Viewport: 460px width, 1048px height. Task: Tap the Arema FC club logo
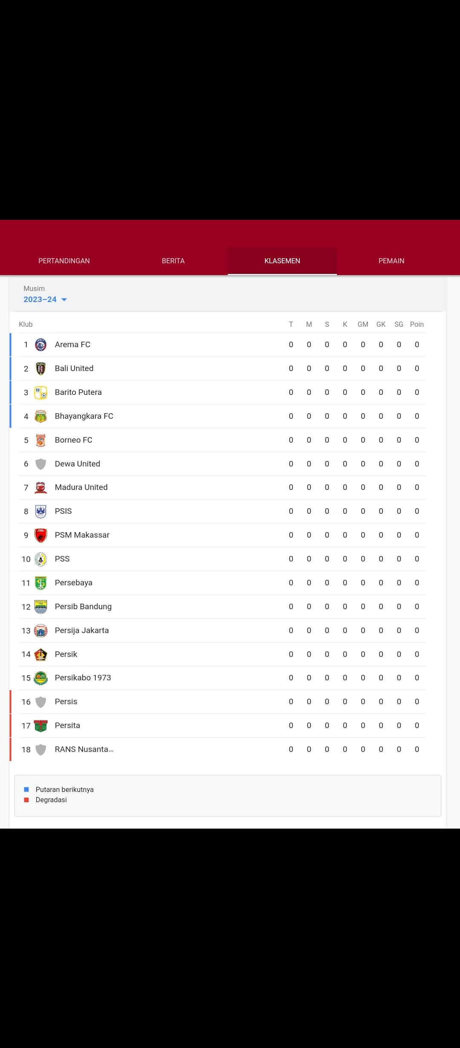click(x=40, y=345)
